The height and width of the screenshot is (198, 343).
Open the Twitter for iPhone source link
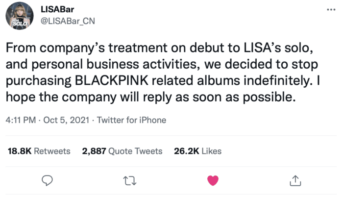coord(131,120)
